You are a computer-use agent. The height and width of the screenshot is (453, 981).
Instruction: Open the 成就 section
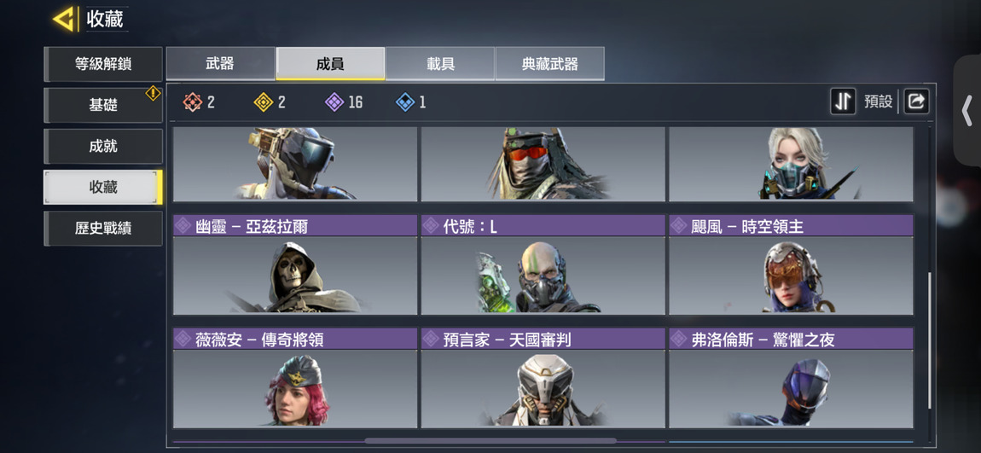click(103, 147)
